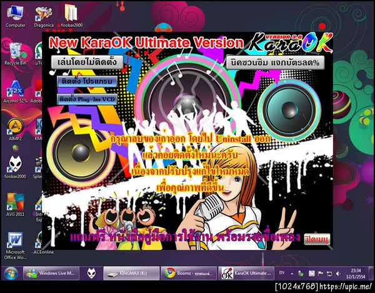The width and height of the screenshot is (375, 293).
Task: Open the Computer desktop icon
Action: 15,16
